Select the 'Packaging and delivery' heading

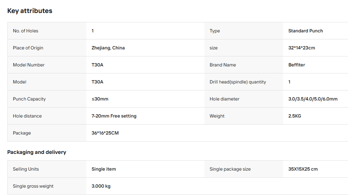click(36, 152)
